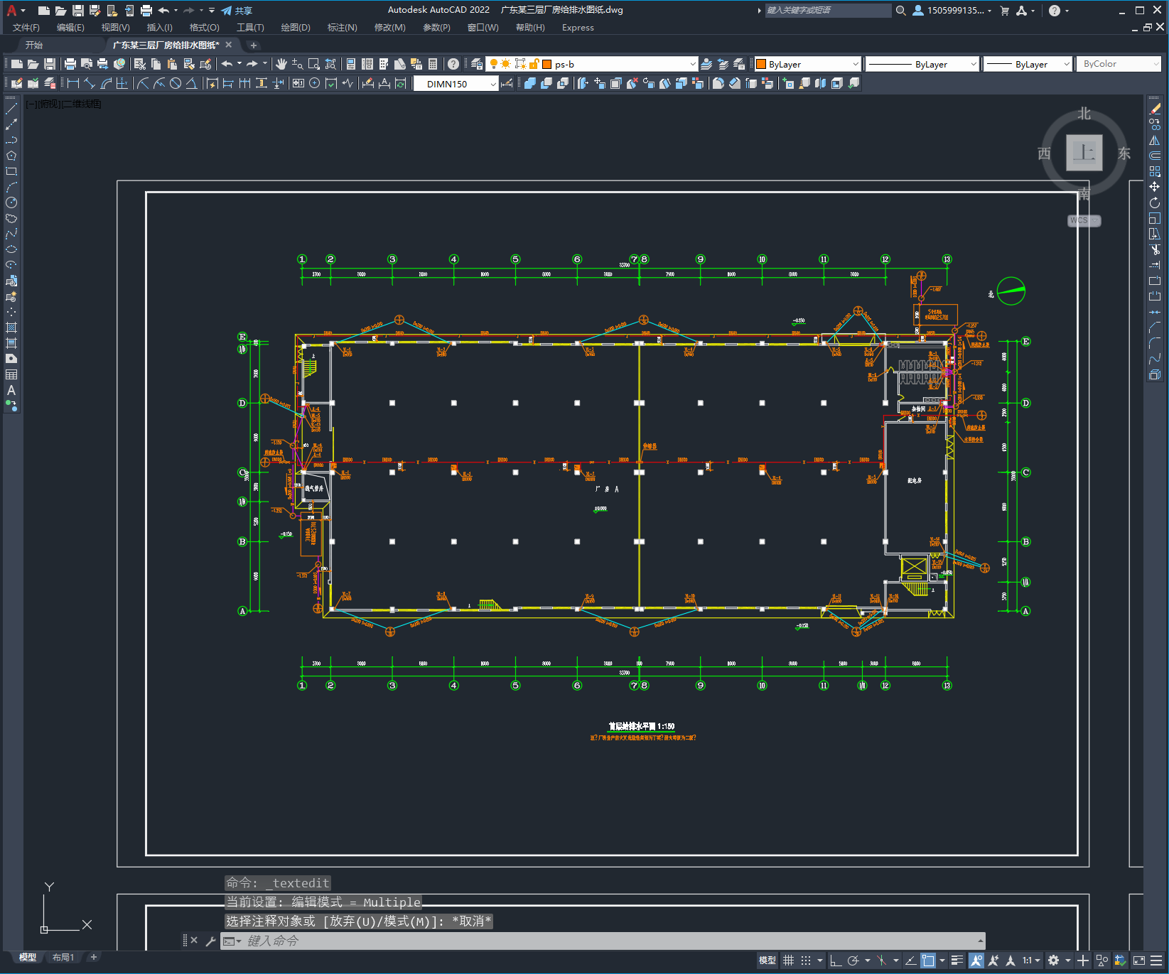Click the new drawing tab plus button

253,45
